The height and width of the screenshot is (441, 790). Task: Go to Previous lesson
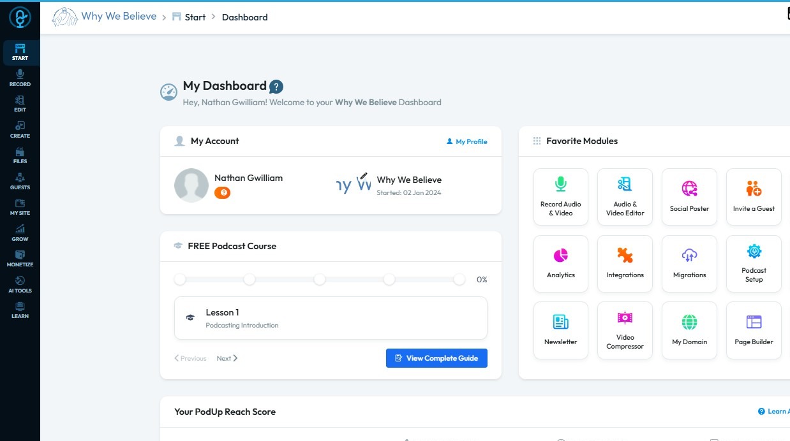coord(190,358)
